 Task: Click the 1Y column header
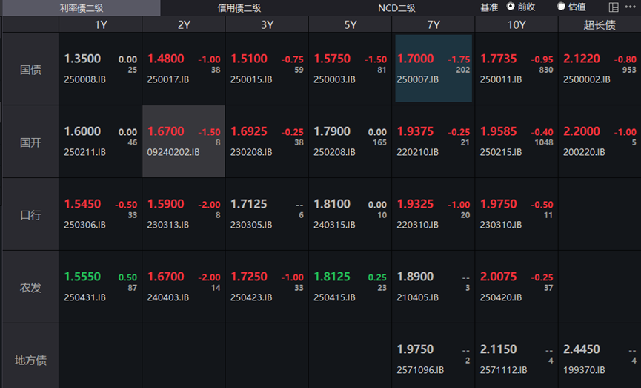point(101,24)
